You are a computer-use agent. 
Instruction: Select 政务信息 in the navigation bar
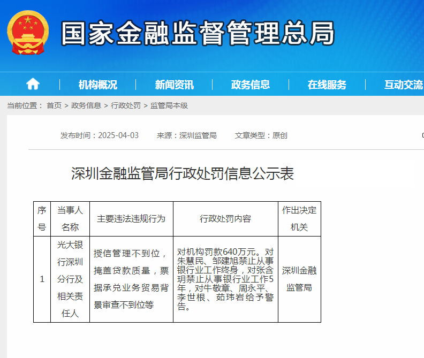pyautogui.click(x=251, y=85)
